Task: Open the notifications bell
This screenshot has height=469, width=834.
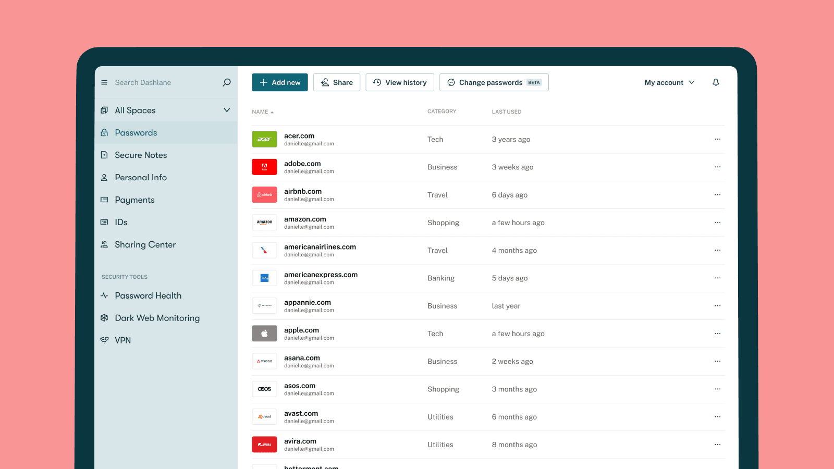Action: pyautogui.click(x=716, y=82)
